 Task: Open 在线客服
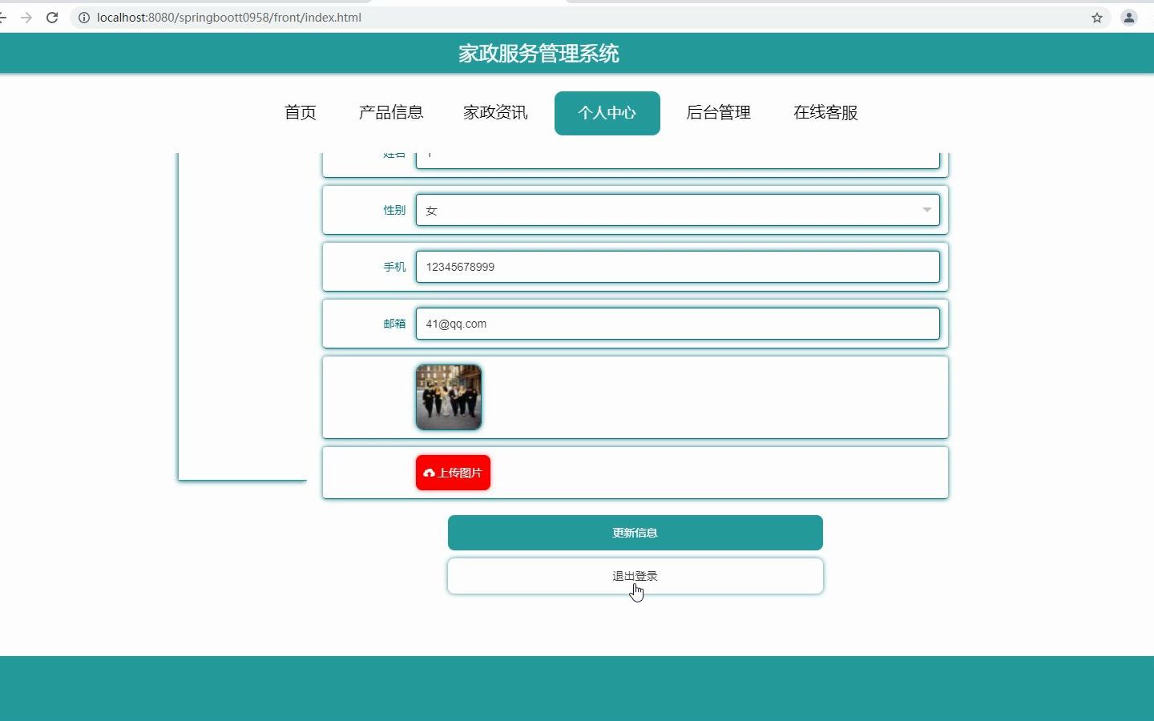point(825,113)
